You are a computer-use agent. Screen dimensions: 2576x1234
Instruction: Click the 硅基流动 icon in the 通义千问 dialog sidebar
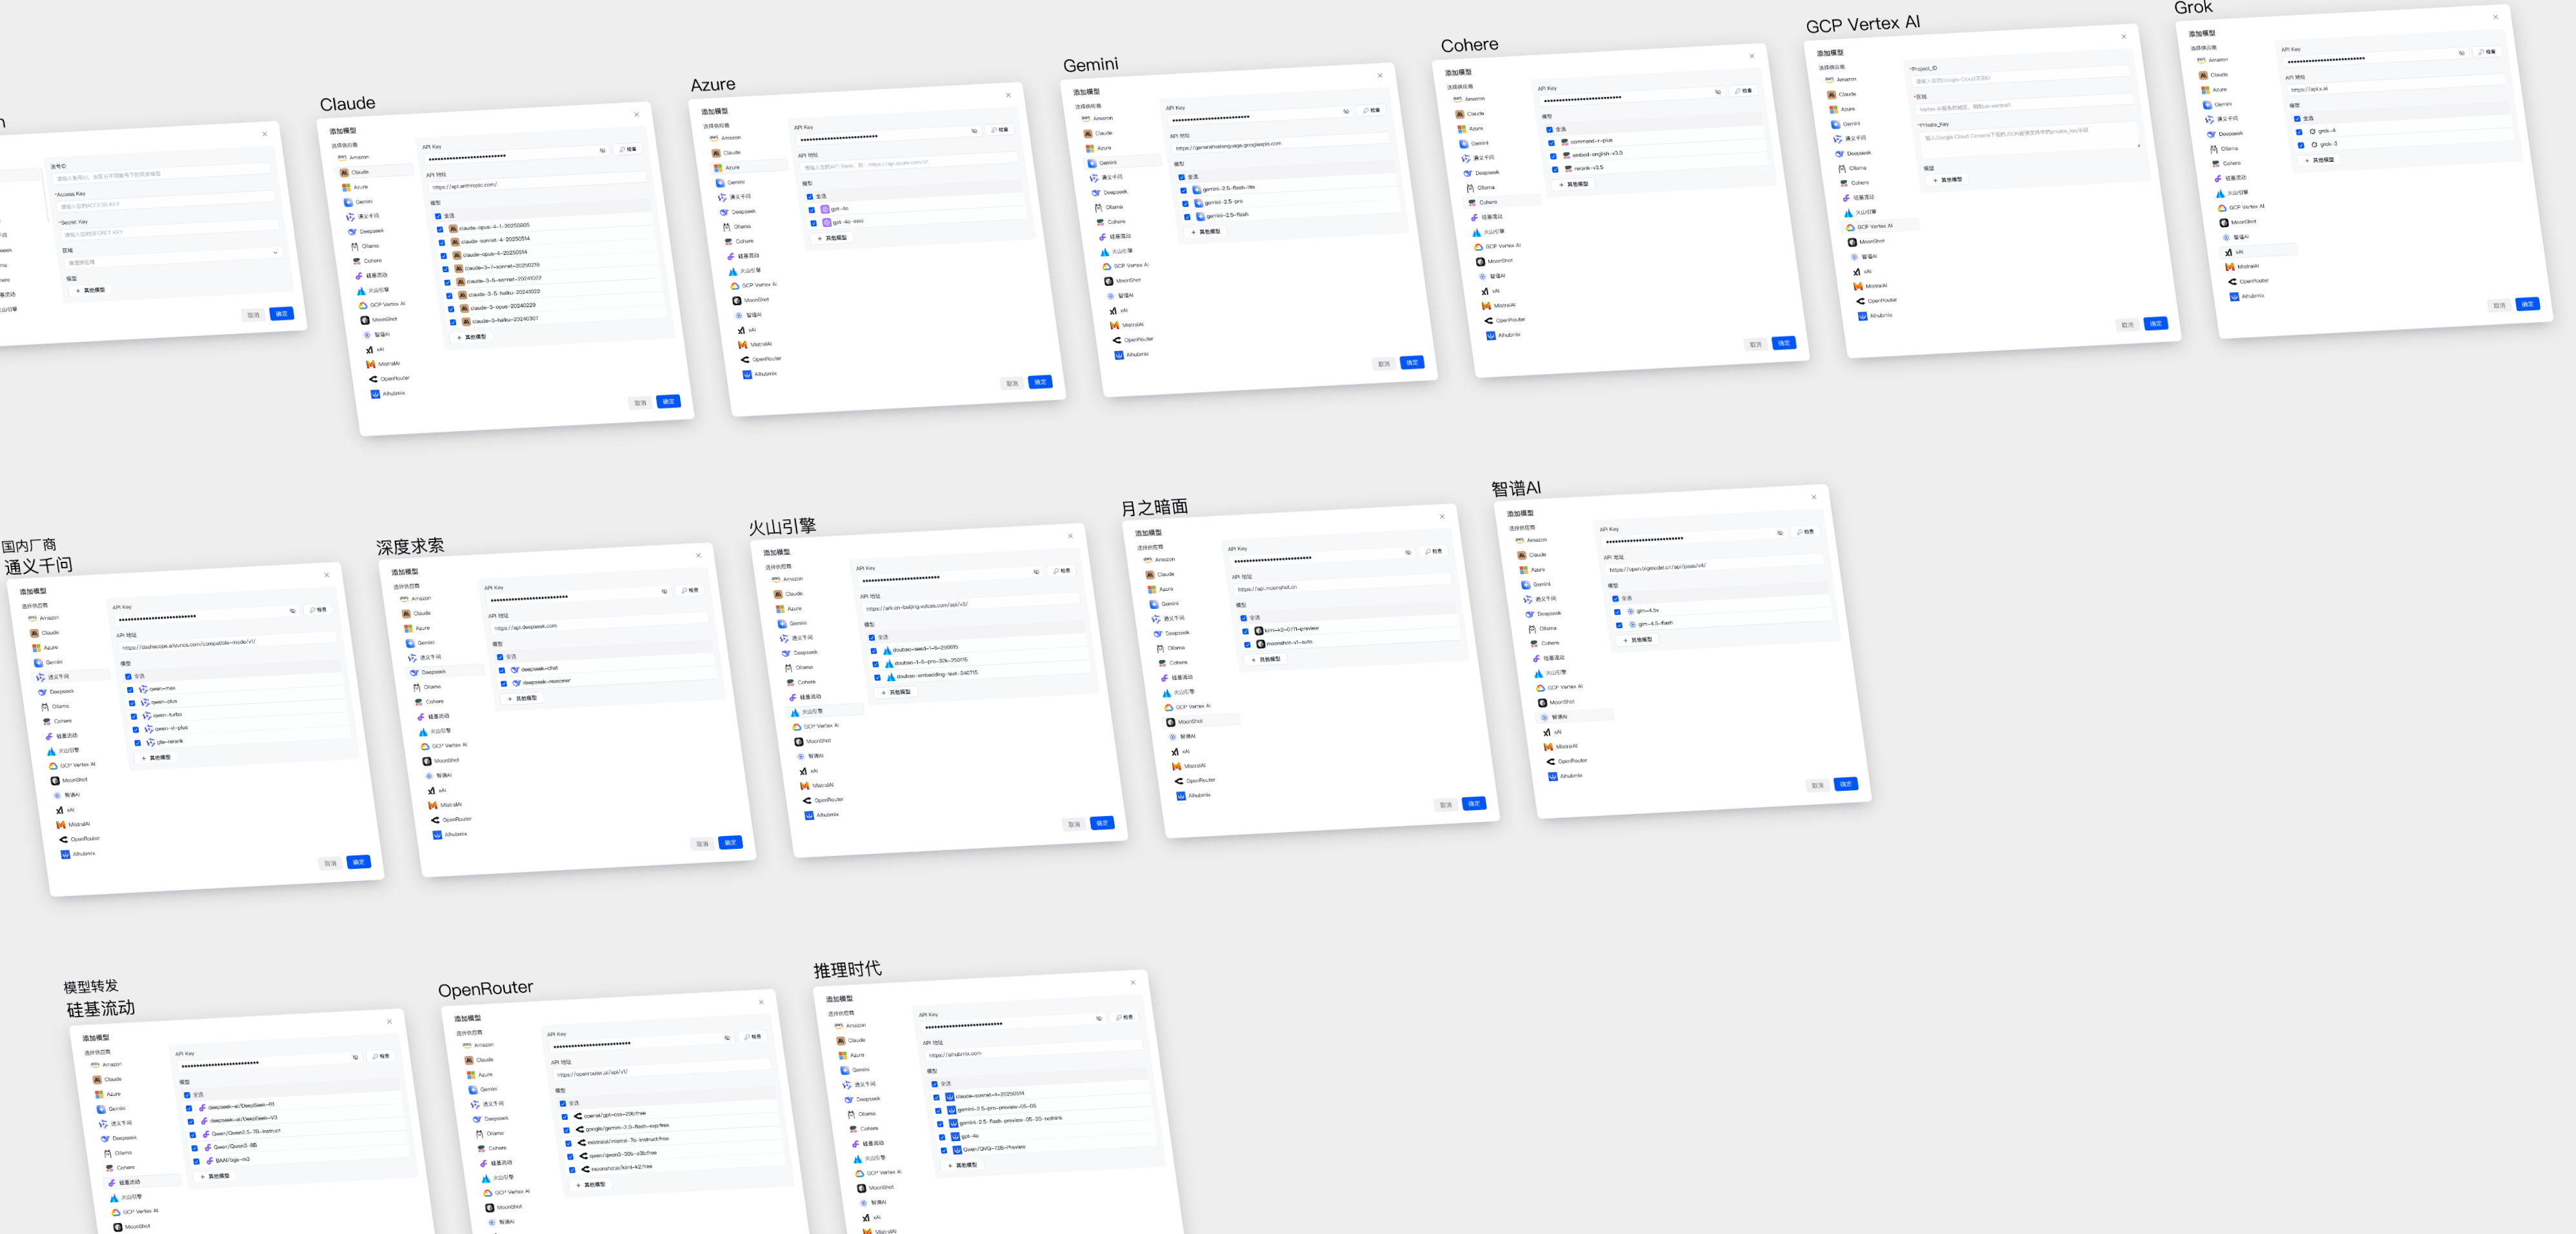(49, 737)
